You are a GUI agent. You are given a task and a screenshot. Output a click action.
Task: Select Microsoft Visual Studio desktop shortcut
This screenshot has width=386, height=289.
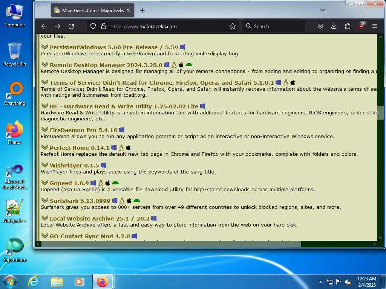(x=15, y=177)
